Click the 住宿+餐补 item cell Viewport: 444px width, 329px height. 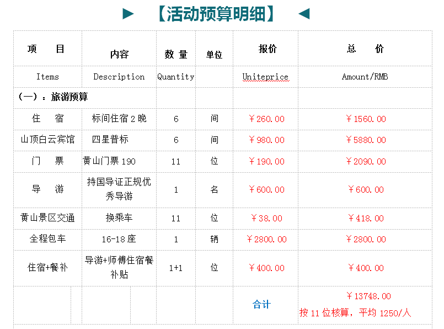pyautogui.click(x=47, y=268)
